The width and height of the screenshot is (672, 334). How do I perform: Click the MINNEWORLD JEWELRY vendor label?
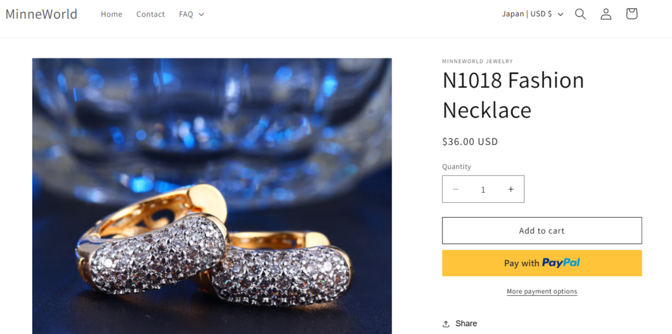tap(477, 62)
